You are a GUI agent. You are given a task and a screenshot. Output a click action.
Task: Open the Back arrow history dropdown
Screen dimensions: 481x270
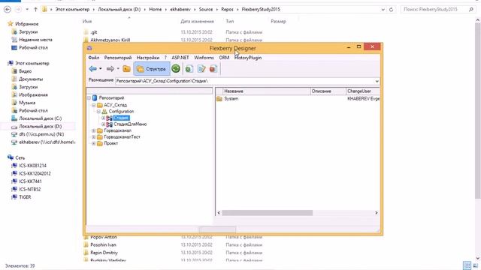[100, 69]
